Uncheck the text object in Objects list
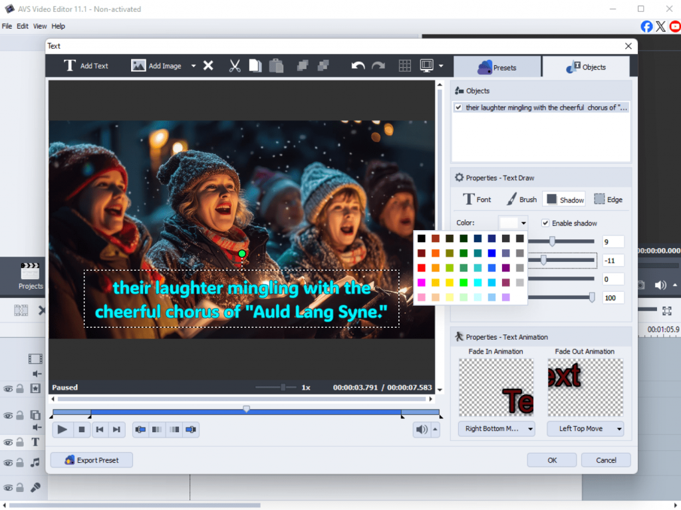 [458, 107]
